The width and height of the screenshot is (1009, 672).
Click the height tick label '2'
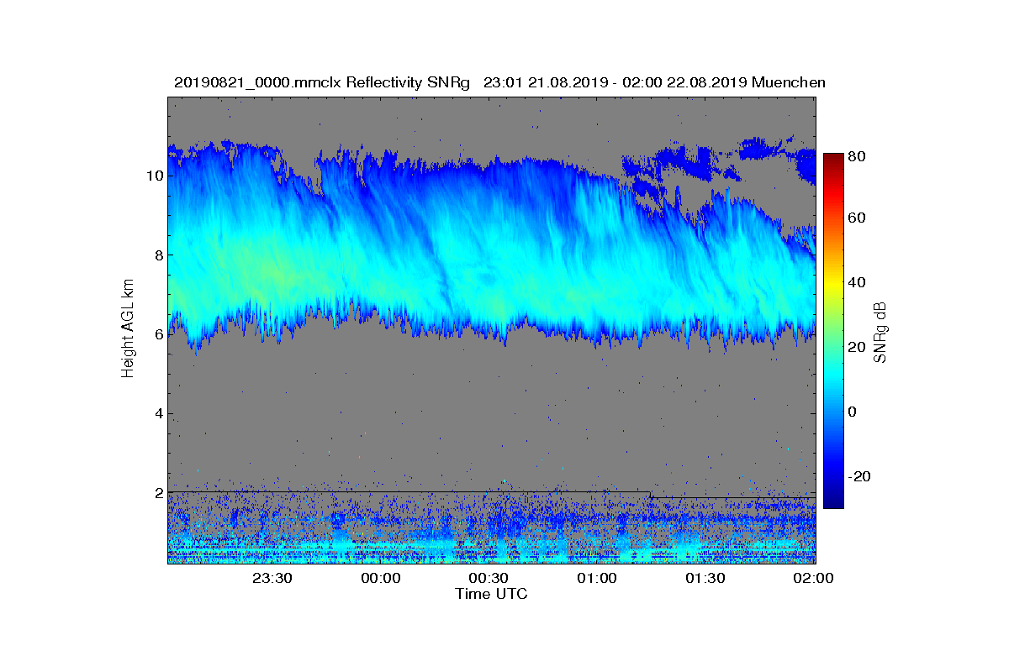[x=159, y=493]
